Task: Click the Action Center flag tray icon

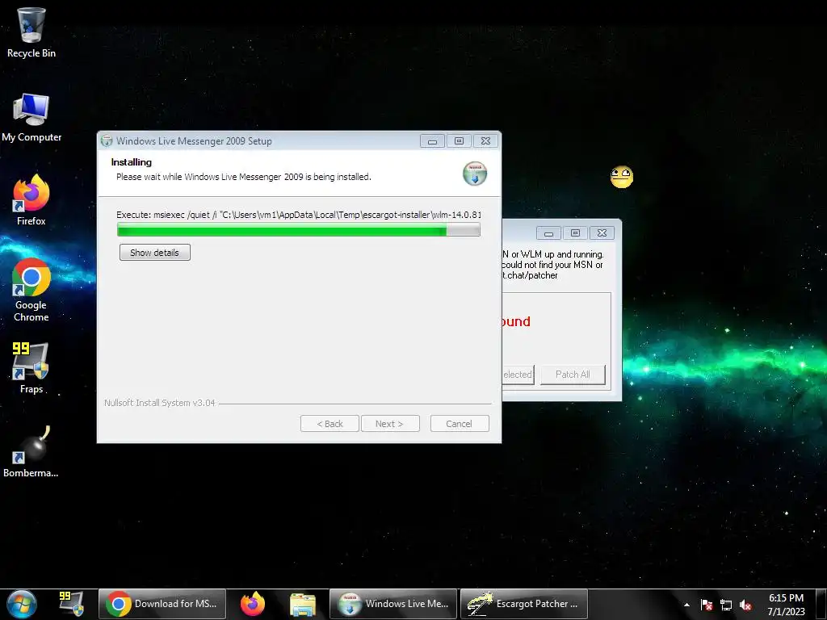Action: (707, 605)
